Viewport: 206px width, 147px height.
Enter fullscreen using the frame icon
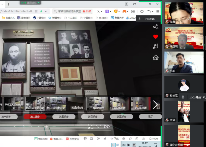click(90, 126)
